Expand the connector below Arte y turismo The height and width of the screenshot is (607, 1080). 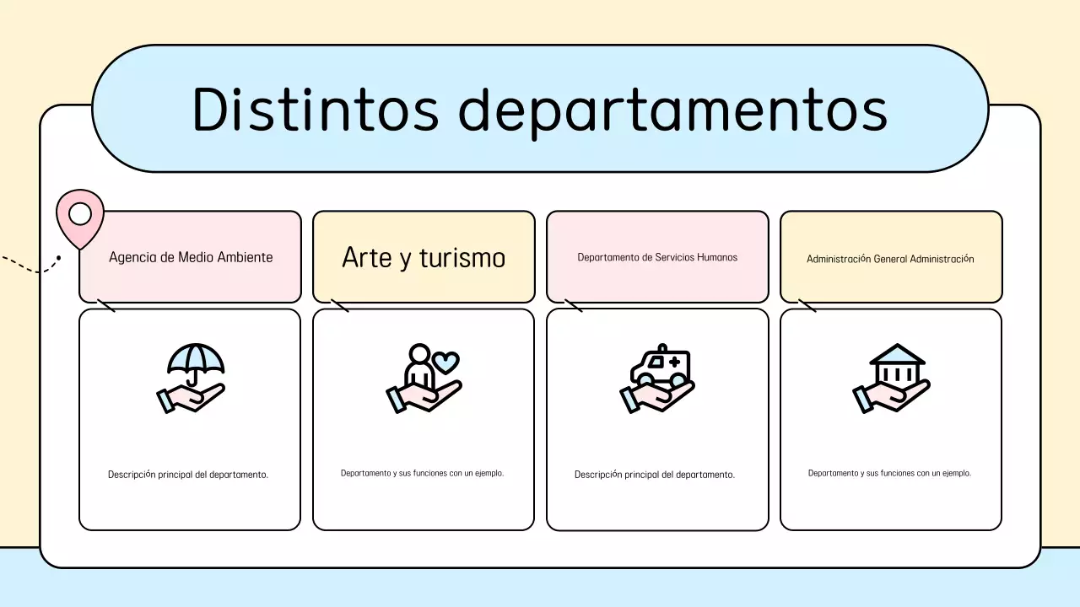click(339, 306)
